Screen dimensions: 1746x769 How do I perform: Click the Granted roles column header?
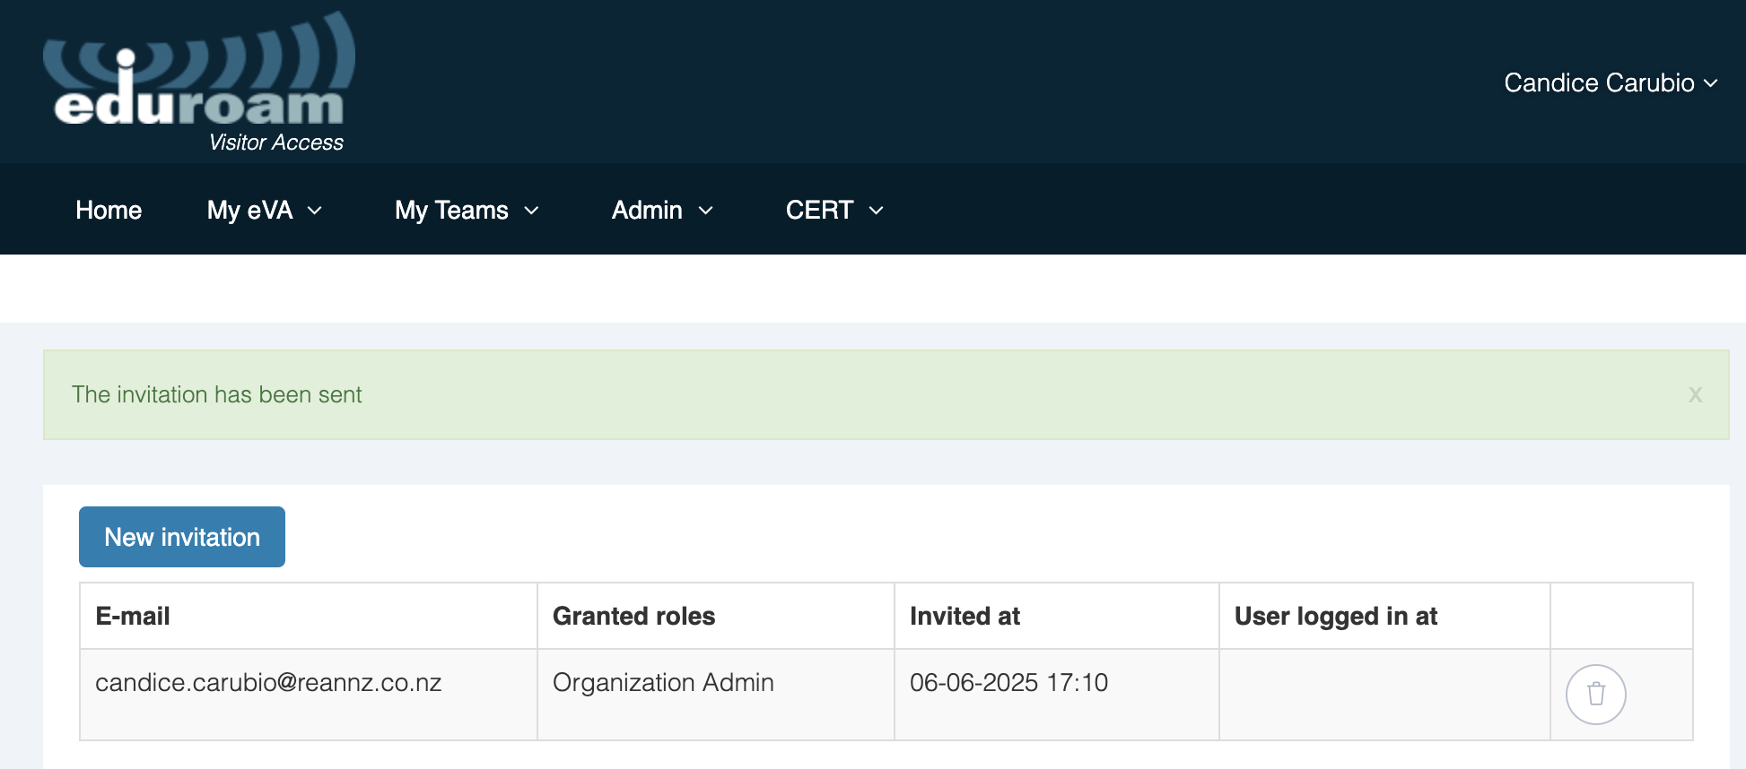pyautogui.click(x=633, y=616)
